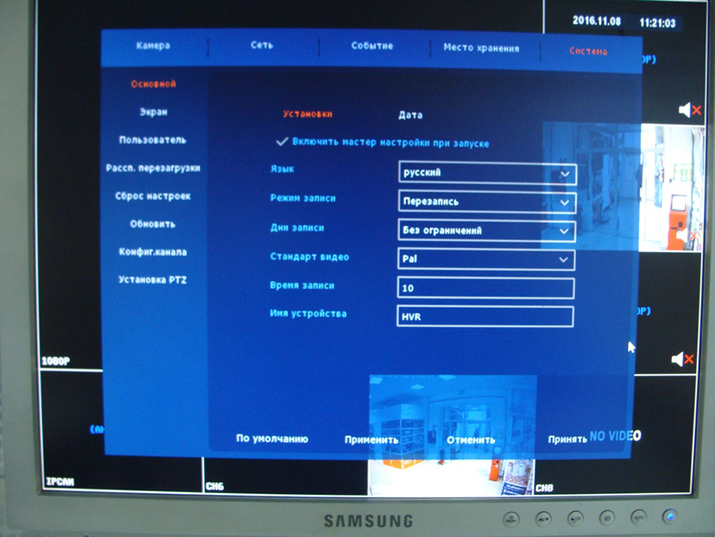Choose Конфиг.канала in the sidebar

pos(153,252)
